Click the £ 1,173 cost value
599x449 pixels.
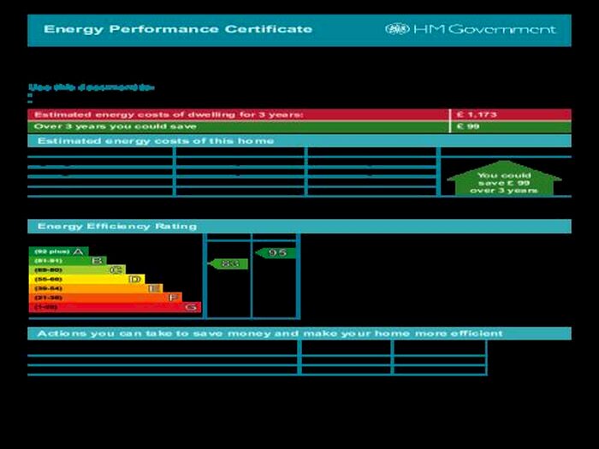477,115
